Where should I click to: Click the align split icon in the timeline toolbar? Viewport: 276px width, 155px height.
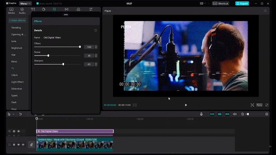[235, 114]
